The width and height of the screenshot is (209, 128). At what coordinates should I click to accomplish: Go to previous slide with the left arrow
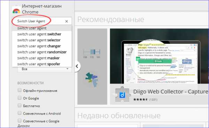[77, 66]
